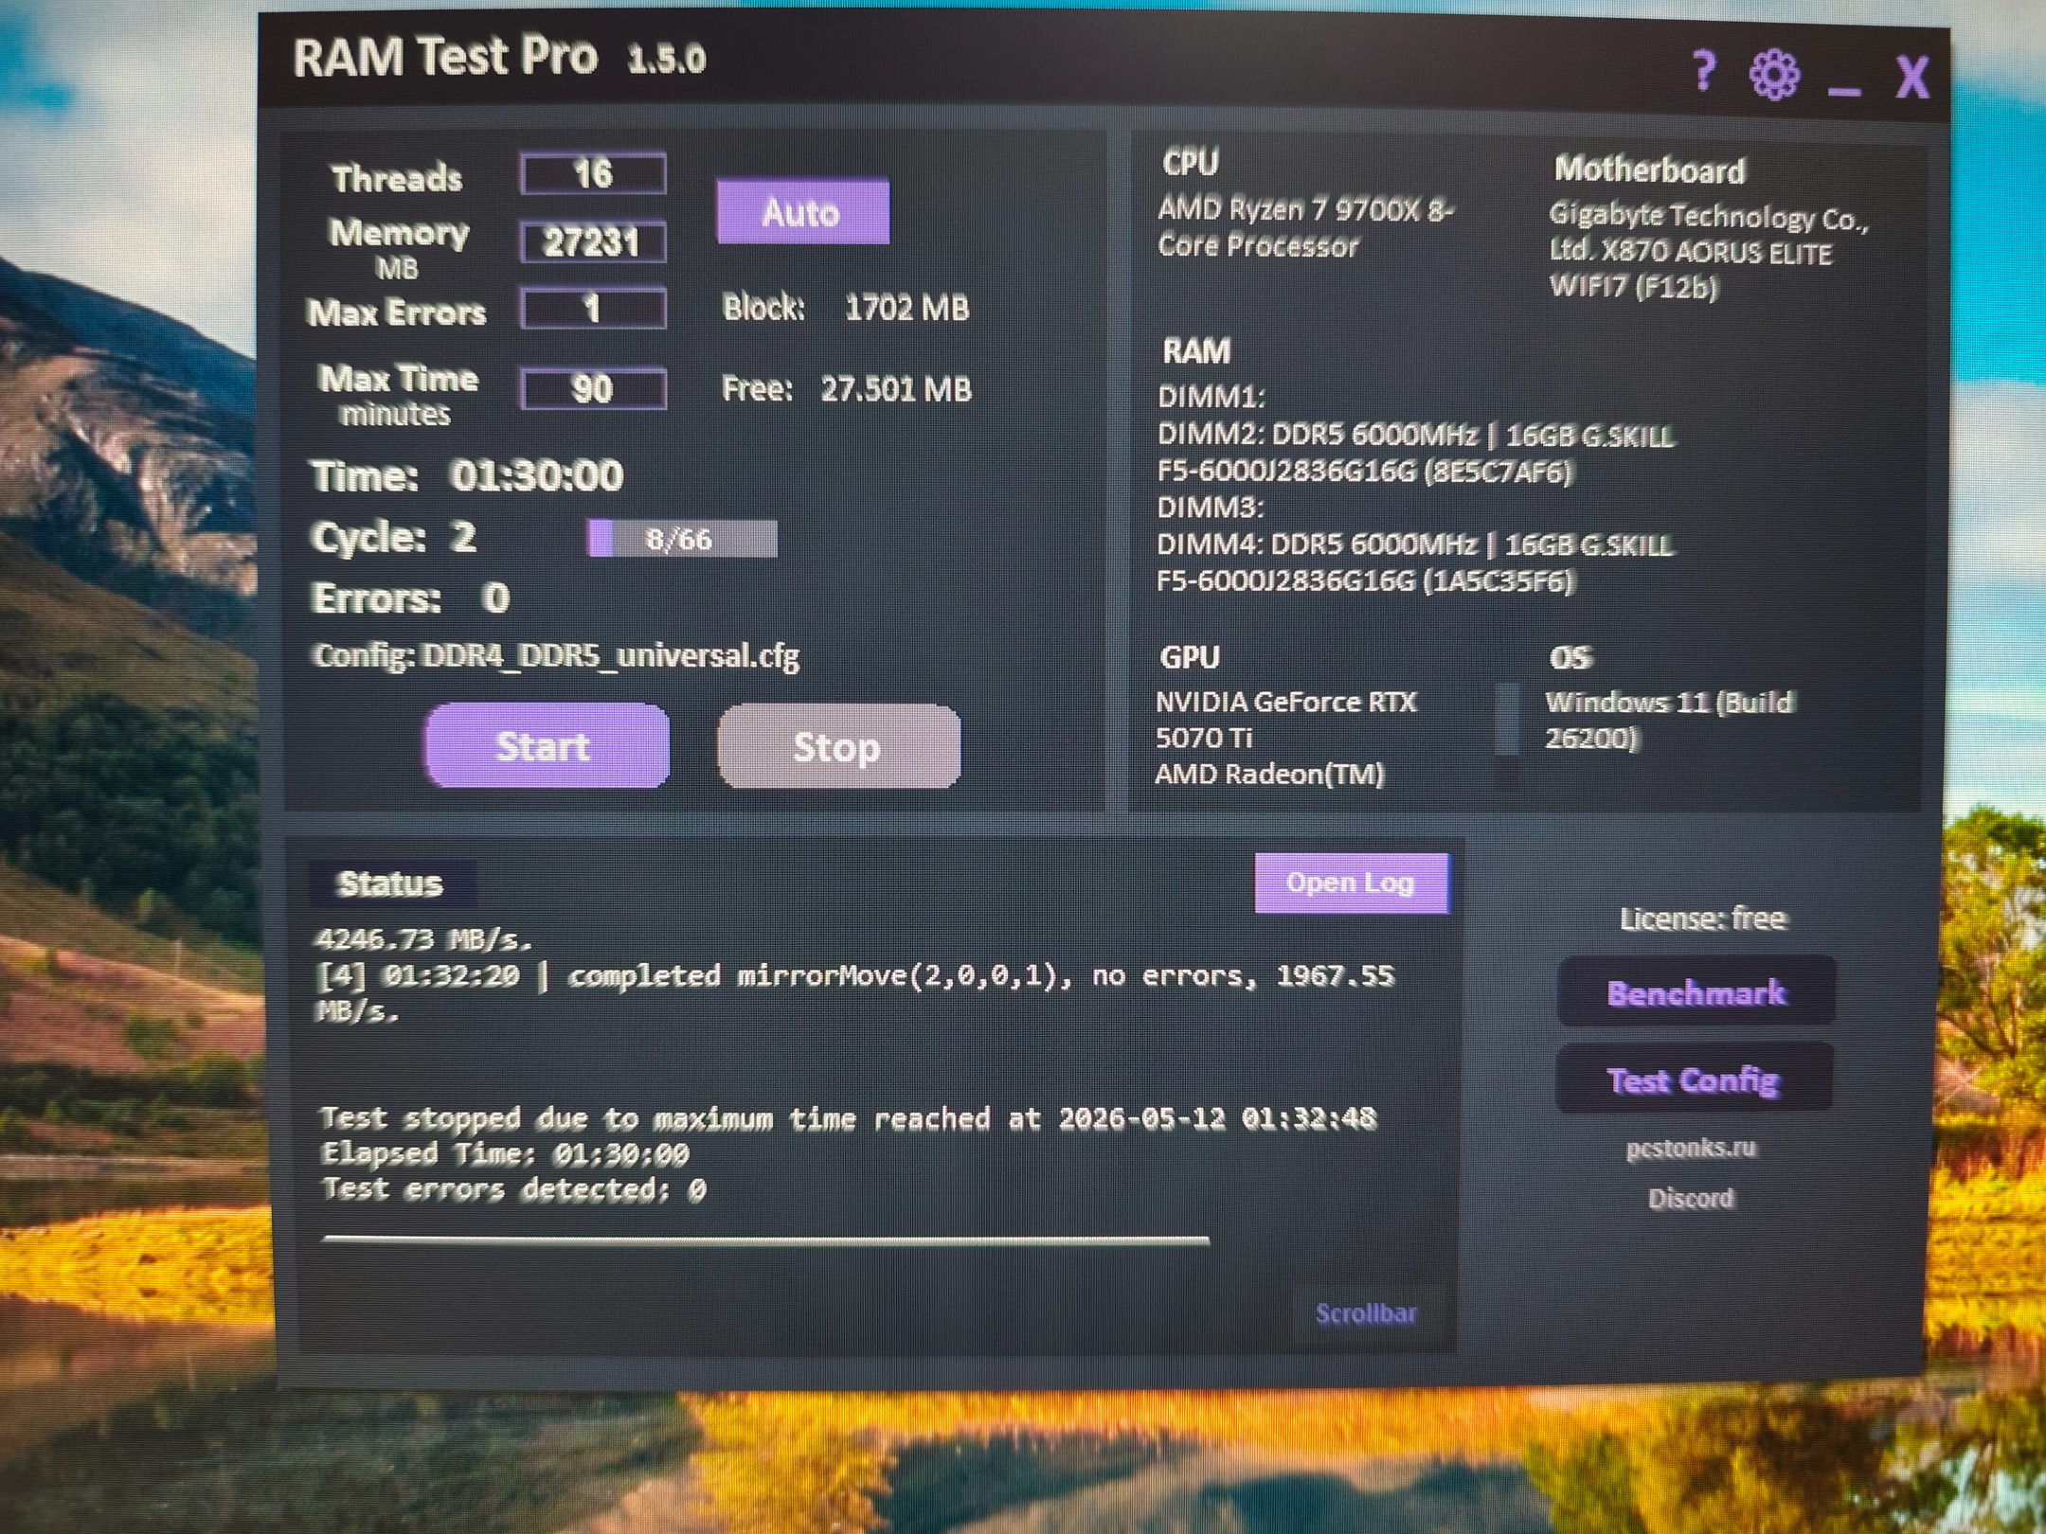Start the RAM test
This screenshot has height=1534, width=2046.
point(547,746)
